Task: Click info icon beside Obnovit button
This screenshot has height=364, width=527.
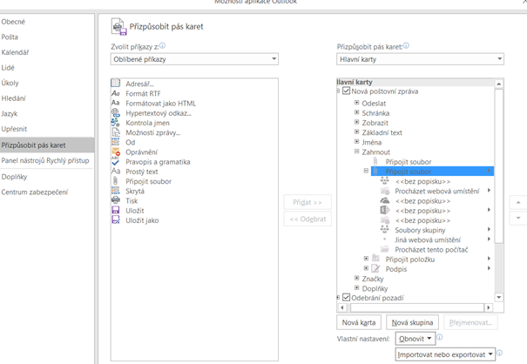Action: coord(439,337)
